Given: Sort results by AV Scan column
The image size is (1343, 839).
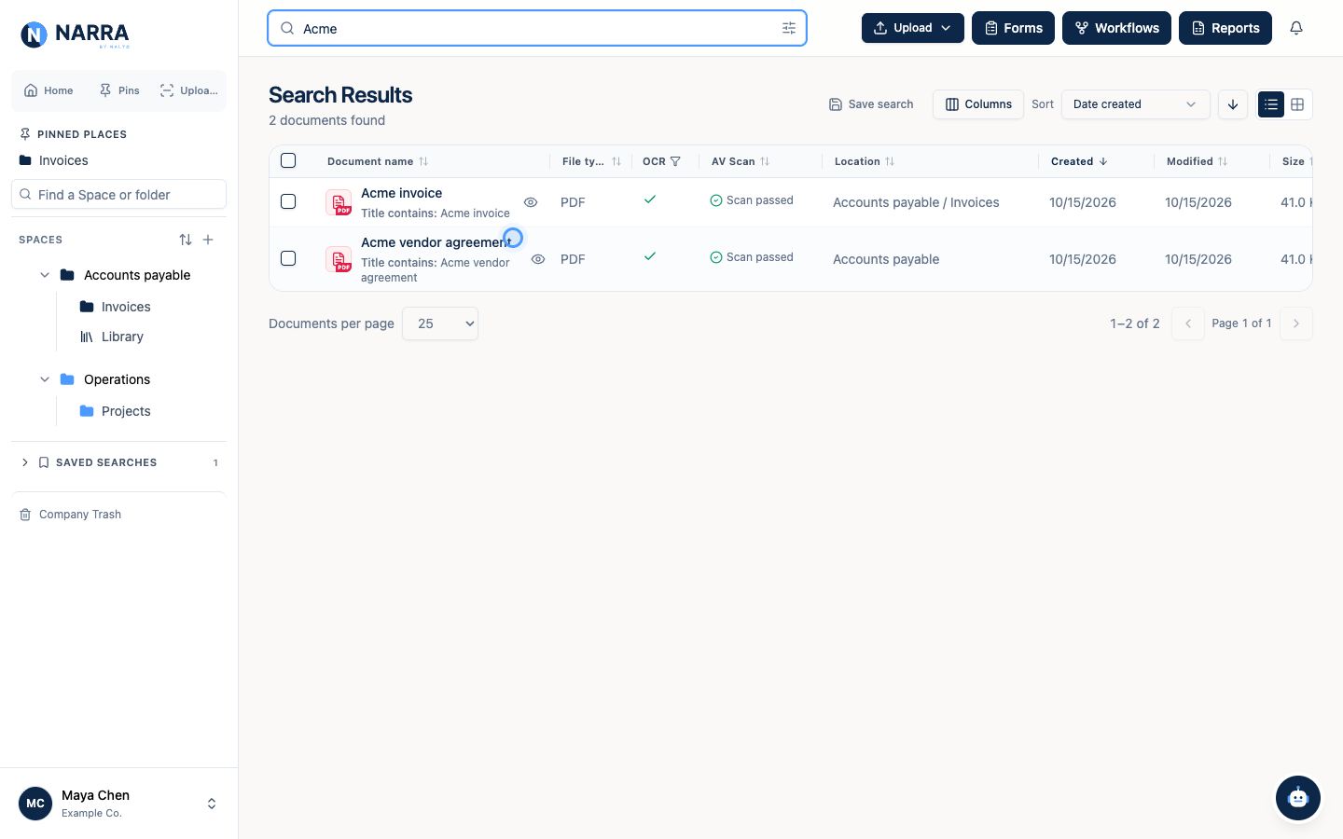Looking at the screenshot, I should tap(741, 161).
